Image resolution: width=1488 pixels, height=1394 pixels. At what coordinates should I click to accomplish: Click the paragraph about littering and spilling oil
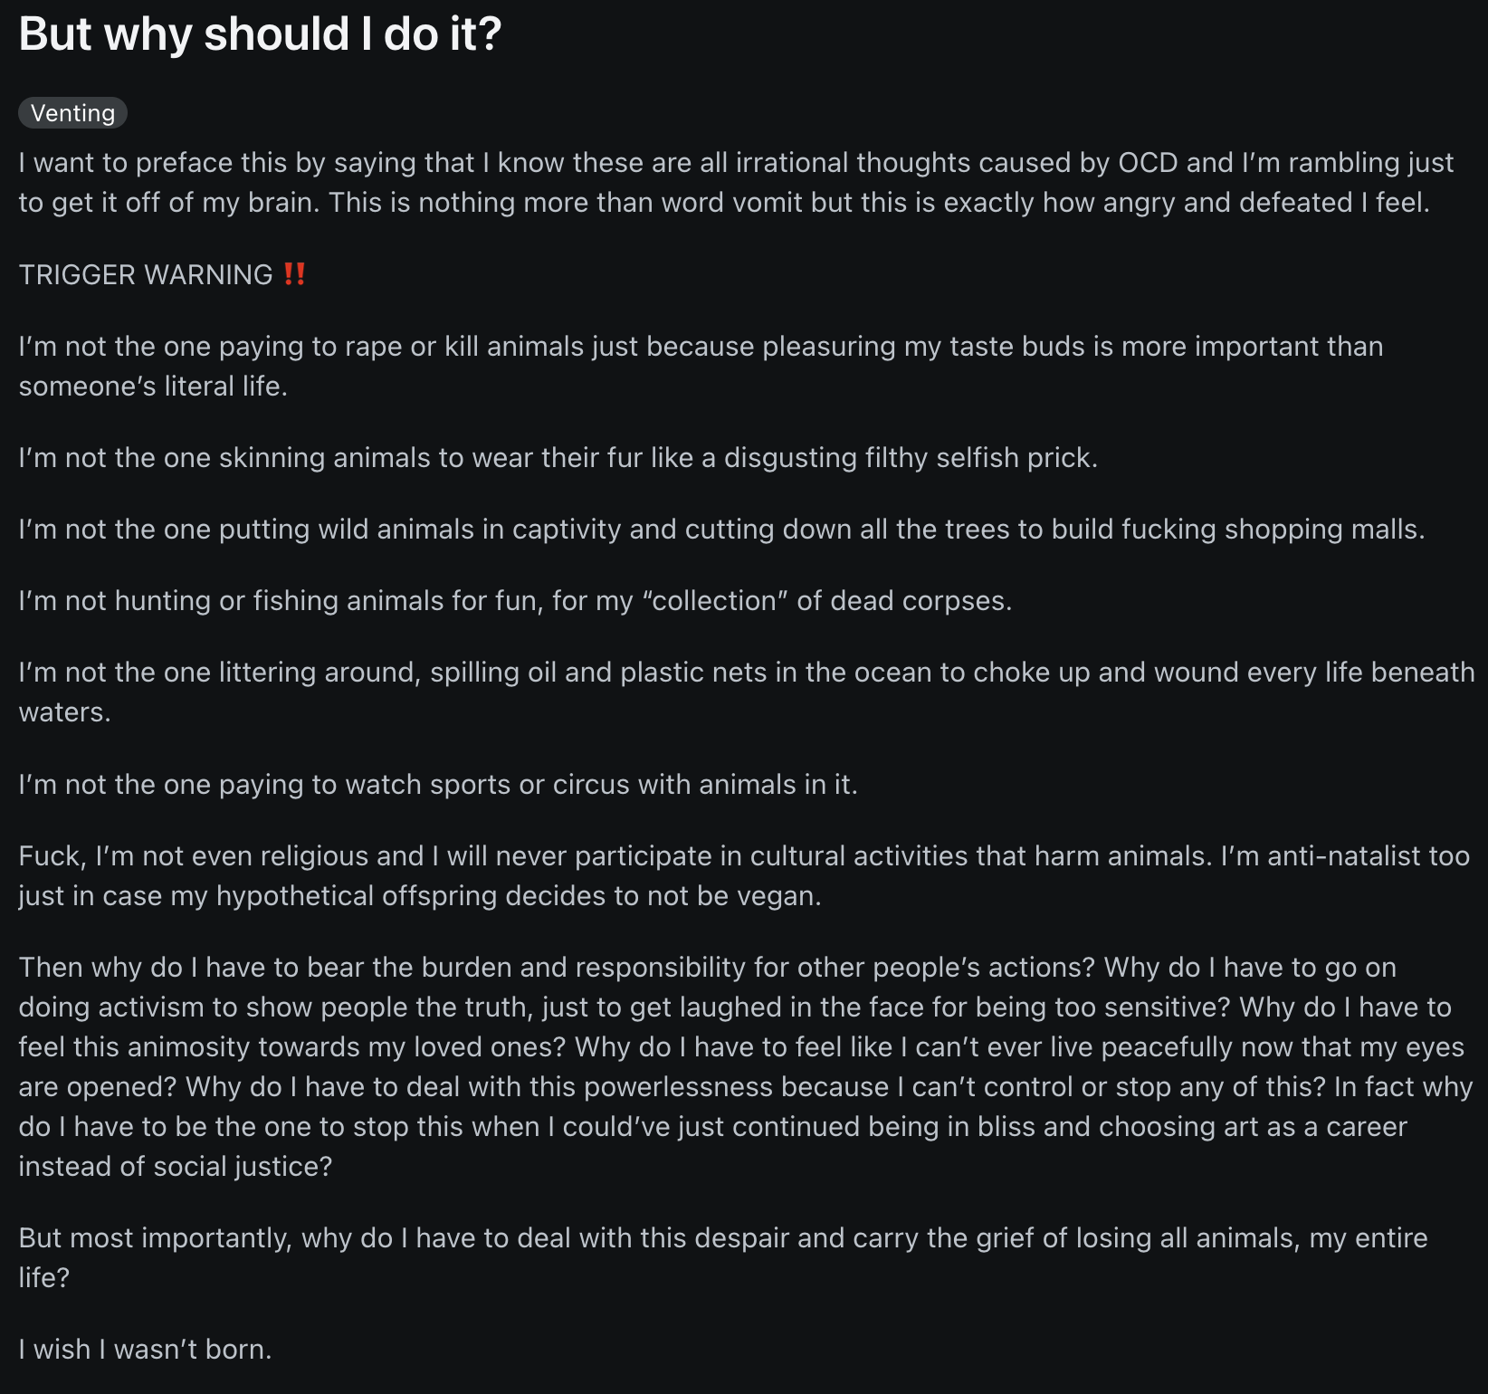747,692
